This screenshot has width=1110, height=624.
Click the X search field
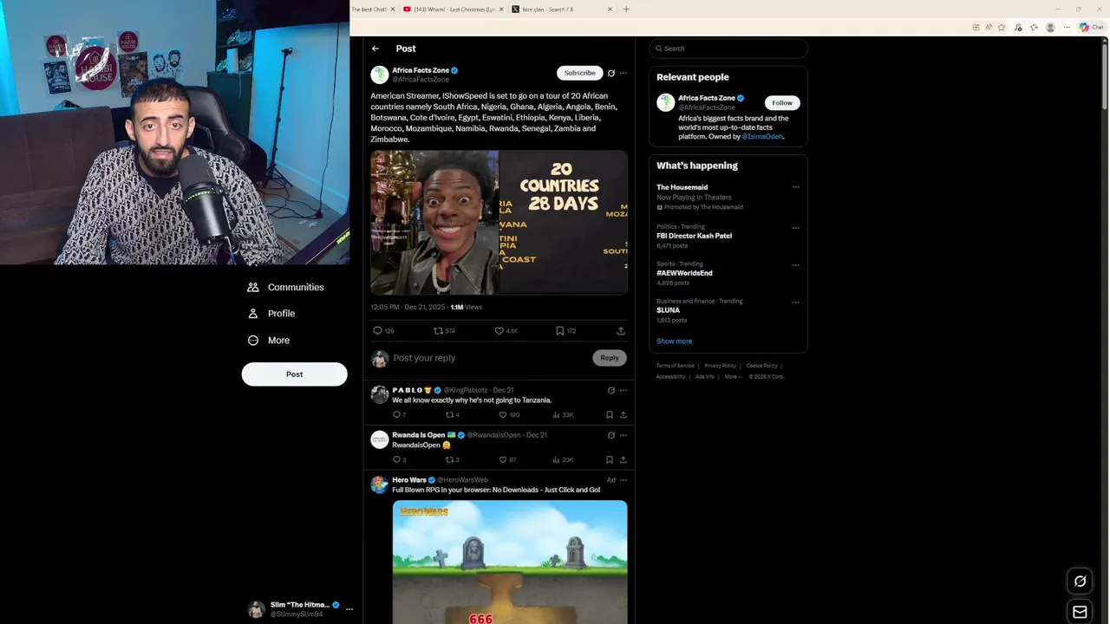coord(728,49)
